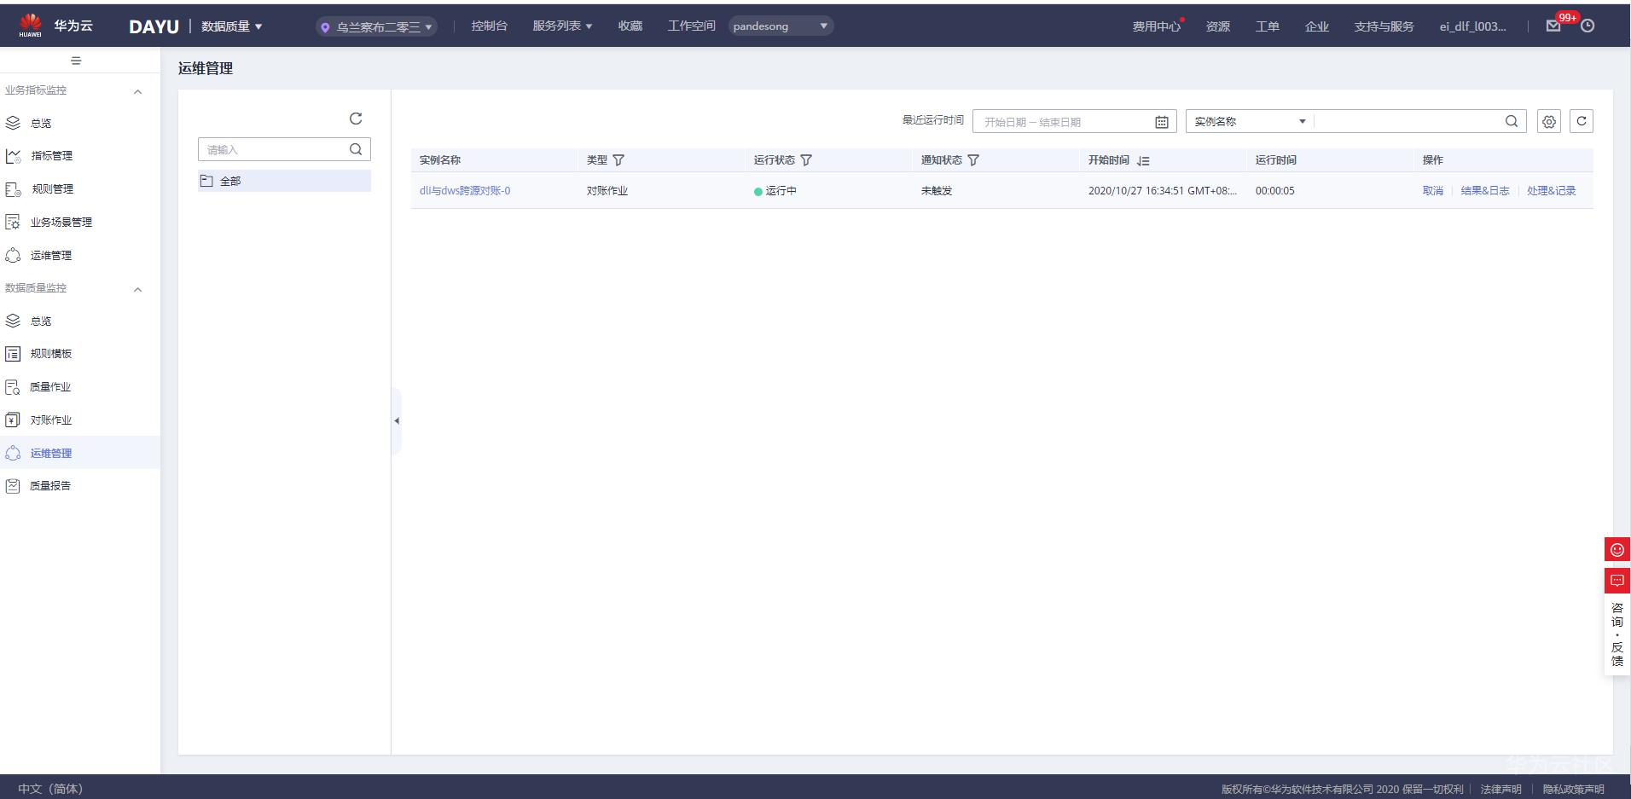
Task: Collapse the left tree panel handle
Action: (397, 420)
